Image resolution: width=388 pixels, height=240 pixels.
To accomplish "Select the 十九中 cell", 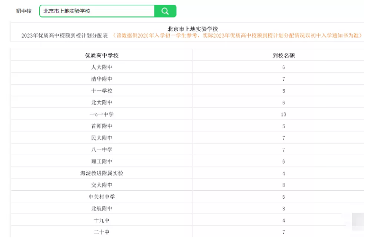I will (x=102, y=220).
